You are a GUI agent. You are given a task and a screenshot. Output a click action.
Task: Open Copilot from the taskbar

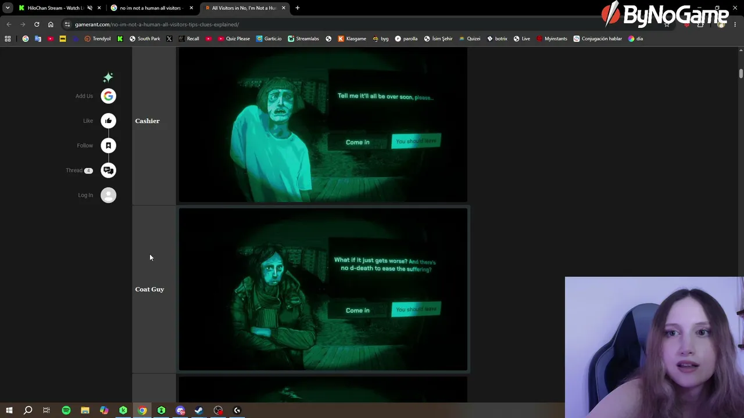coord(104,410)
